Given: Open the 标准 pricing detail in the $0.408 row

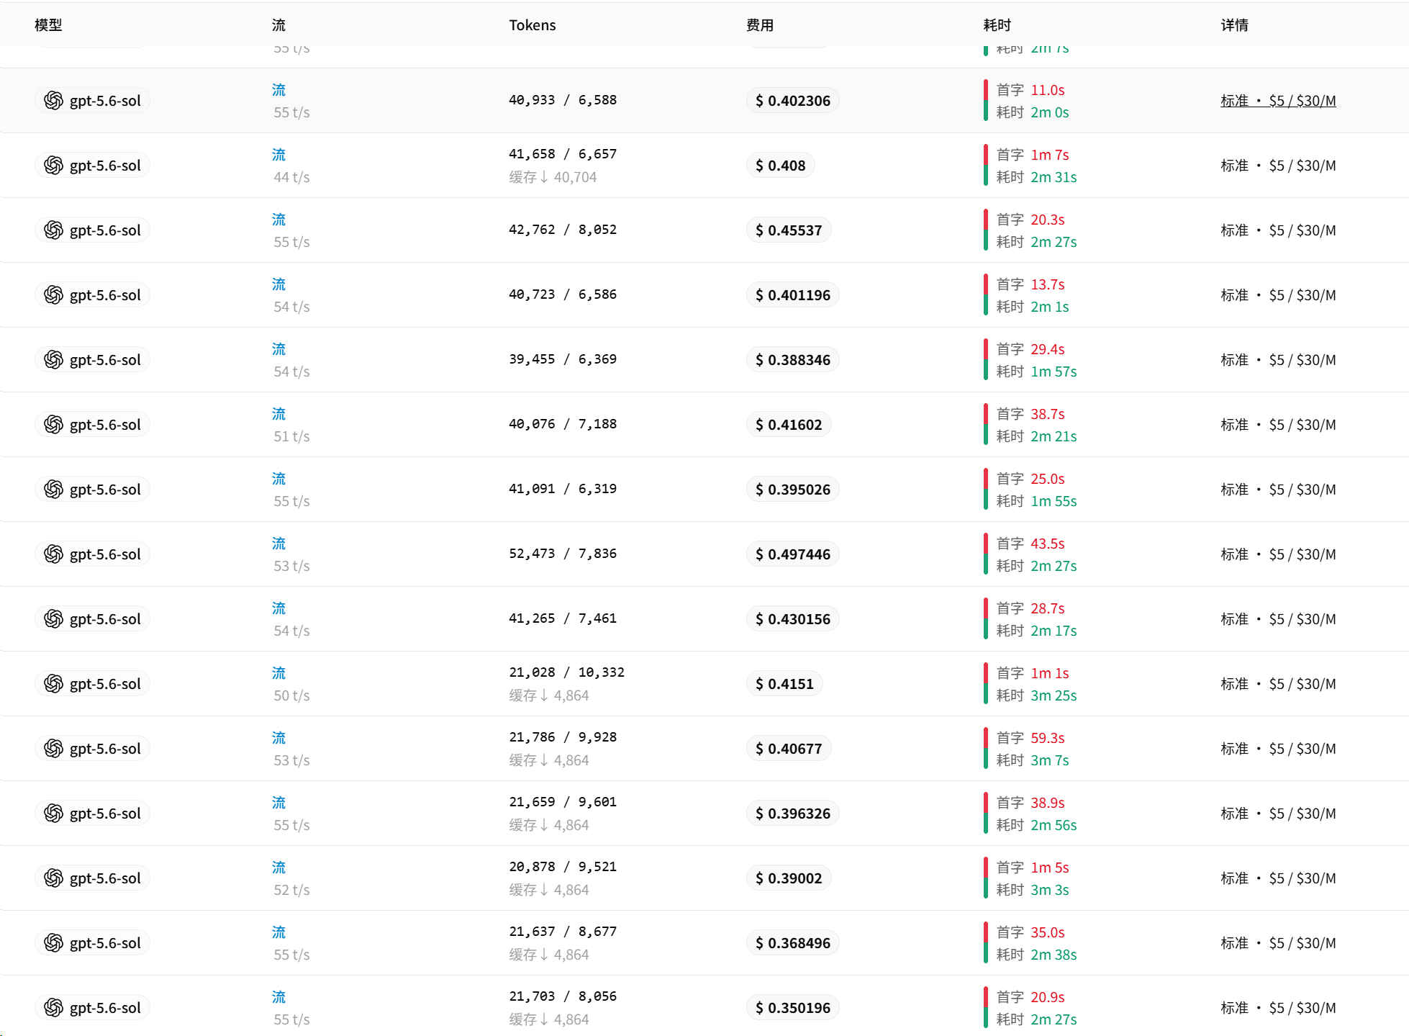Looking at the screenshot, I should click(x=1278, y=166).
